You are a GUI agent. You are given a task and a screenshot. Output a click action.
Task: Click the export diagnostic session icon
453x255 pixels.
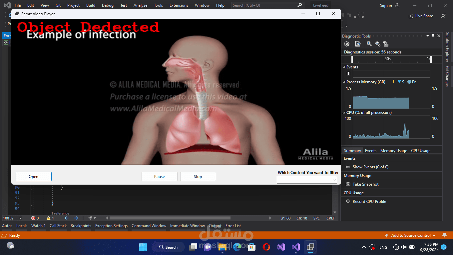[x=358, y=44]
